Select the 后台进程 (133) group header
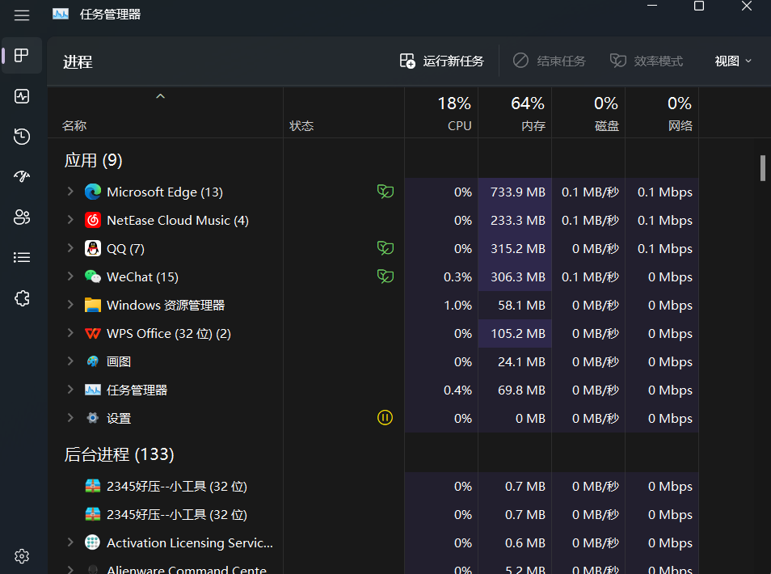Viewport: 771px width, 574px height. [119, 454]
